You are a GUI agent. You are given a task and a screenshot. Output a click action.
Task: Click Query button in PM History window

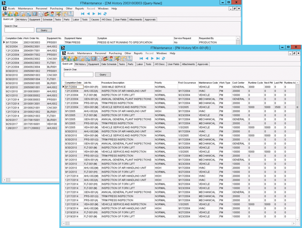coord(103,75)
